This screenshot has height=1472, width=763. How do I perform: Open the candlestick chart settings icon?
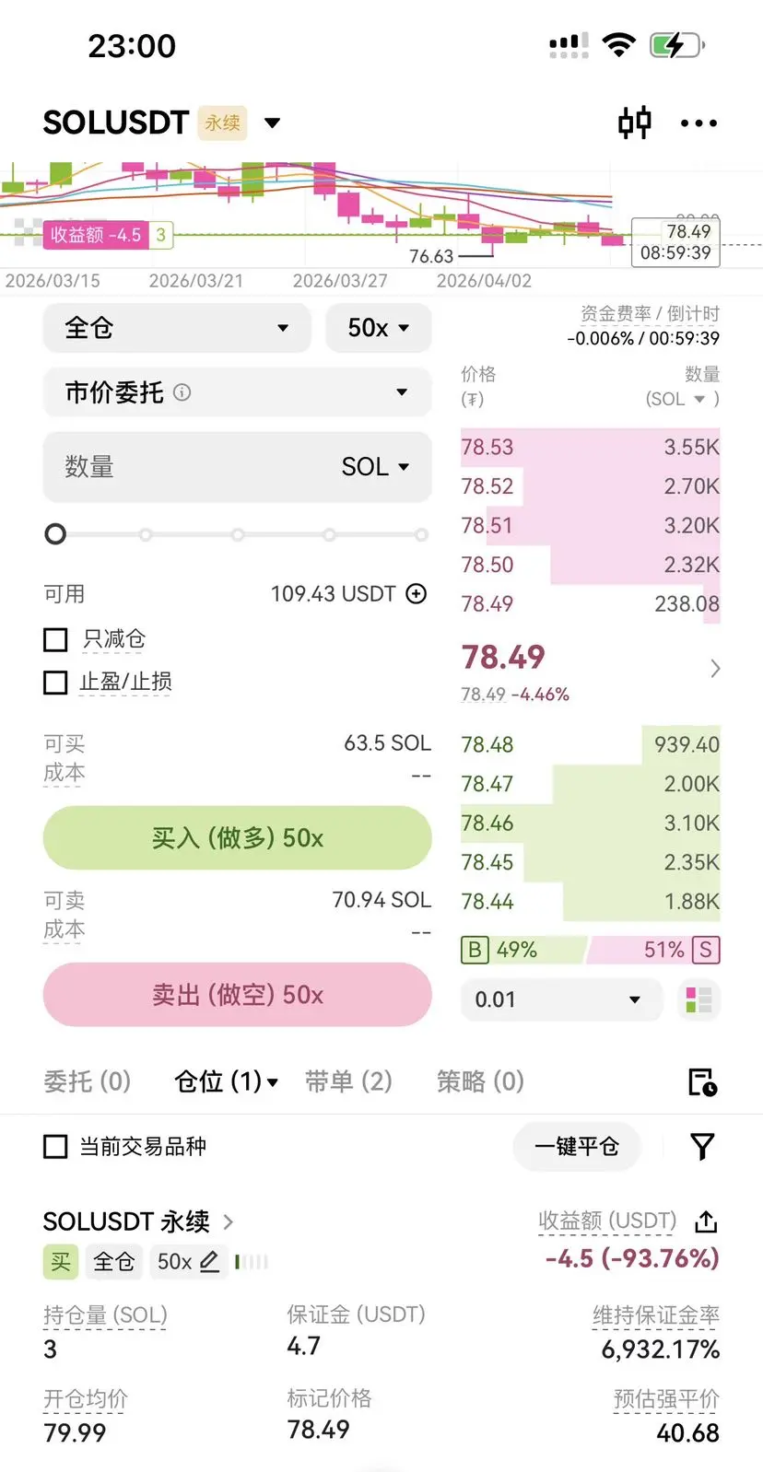coord(634,123)
